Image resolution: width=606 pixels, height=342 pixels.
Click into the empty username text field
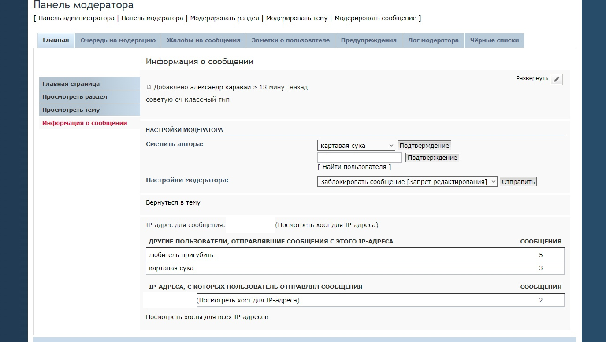(359, 158)
